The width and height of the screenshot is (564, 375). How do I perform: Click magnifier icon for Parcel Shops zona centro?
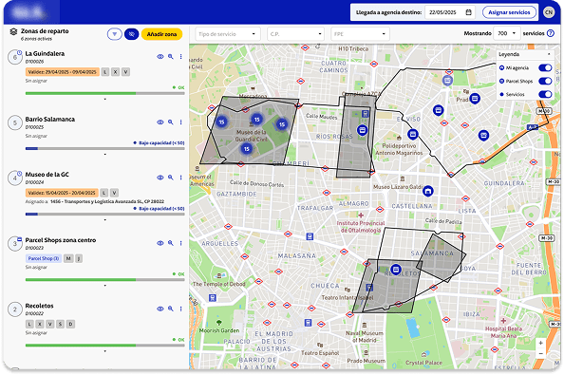pyautogui.click(x=171, y=243)
